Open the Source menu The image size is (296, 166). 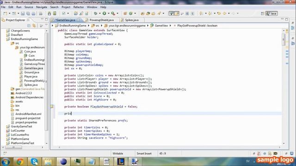[29, 7]
